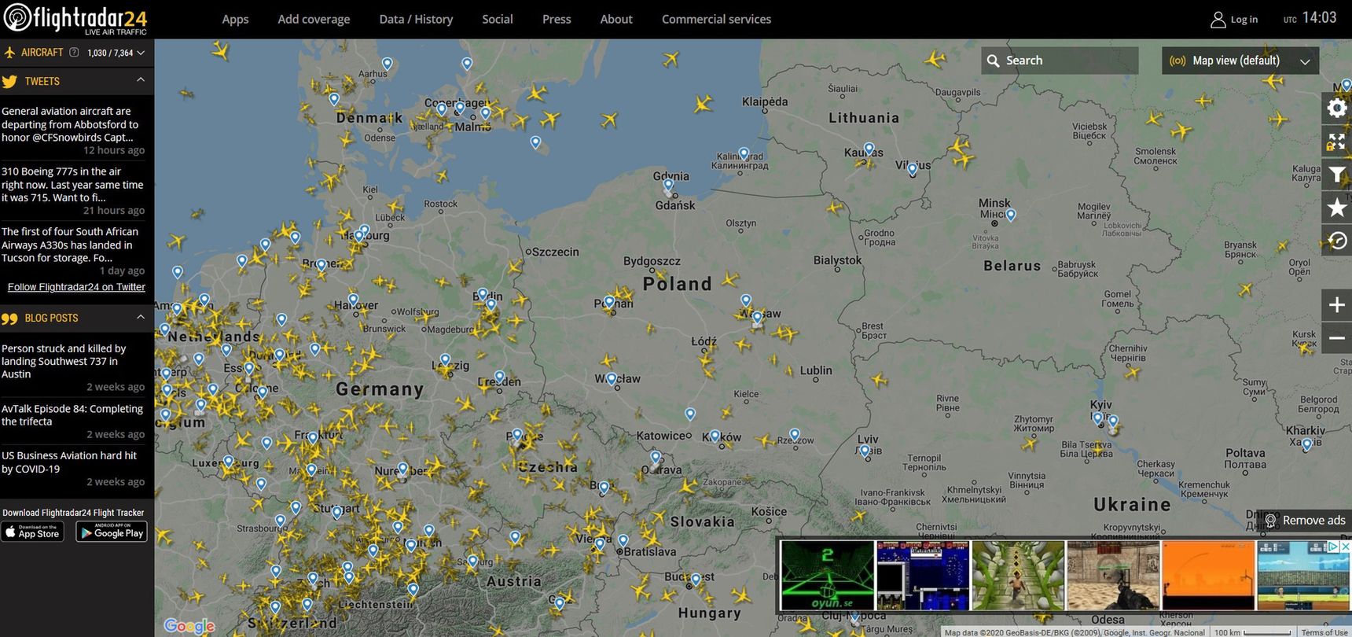
Task: Zoom out with the minus button
Action: [x=1336, y=338]
